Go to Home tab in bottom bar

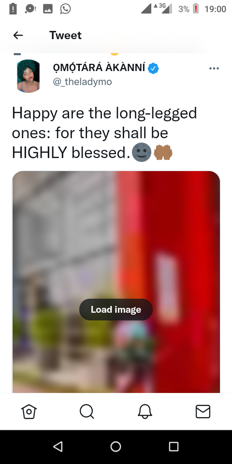click(x=29, y=412)
